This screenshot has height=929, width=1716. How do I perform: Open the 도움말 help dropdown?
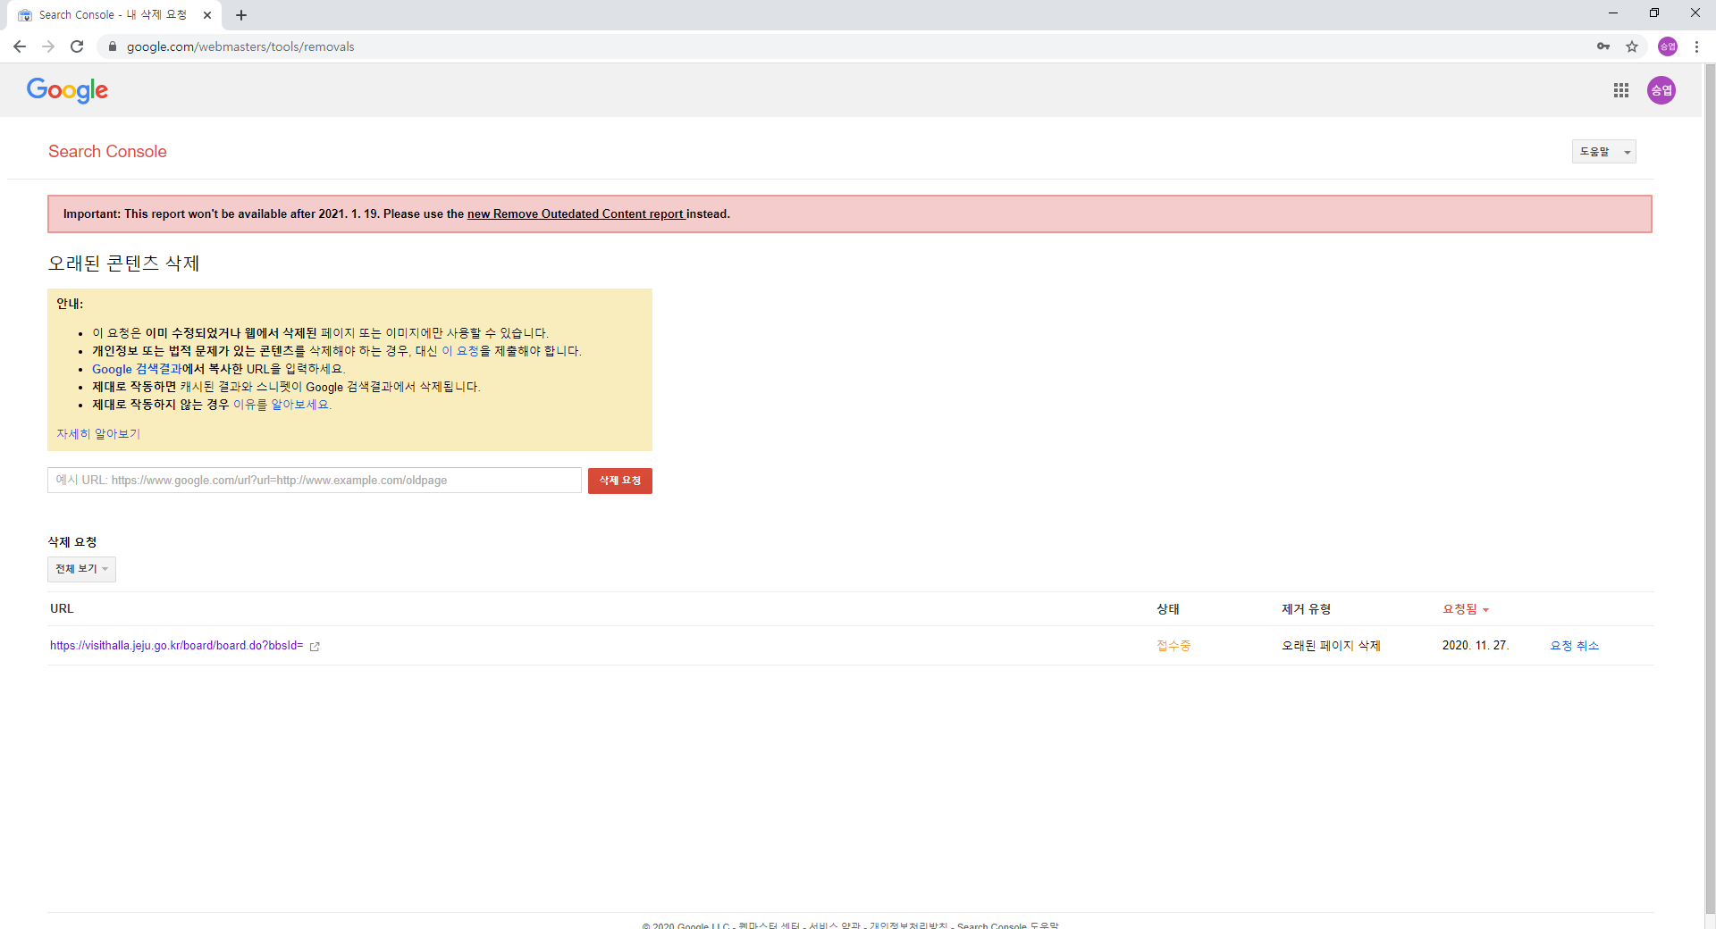(1604, 152)
